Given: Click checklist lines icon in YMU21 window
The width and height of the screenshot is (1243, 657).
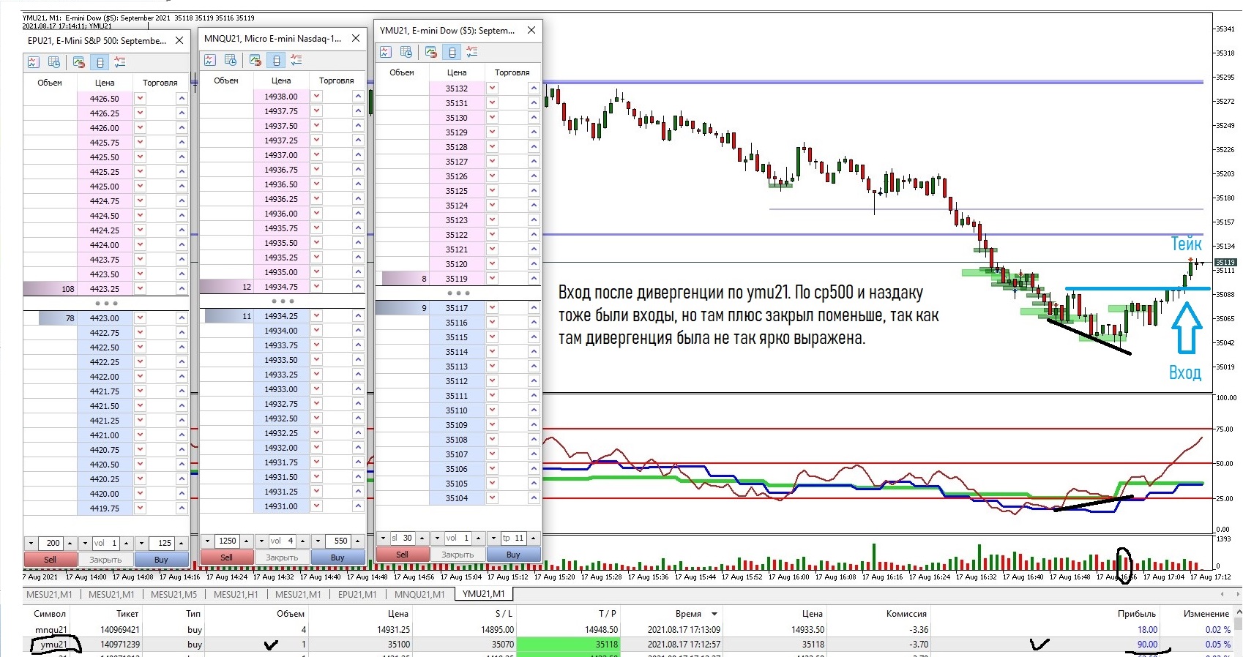Looking at the screenshot, I should pyautogui.click(x=472, y=52).
